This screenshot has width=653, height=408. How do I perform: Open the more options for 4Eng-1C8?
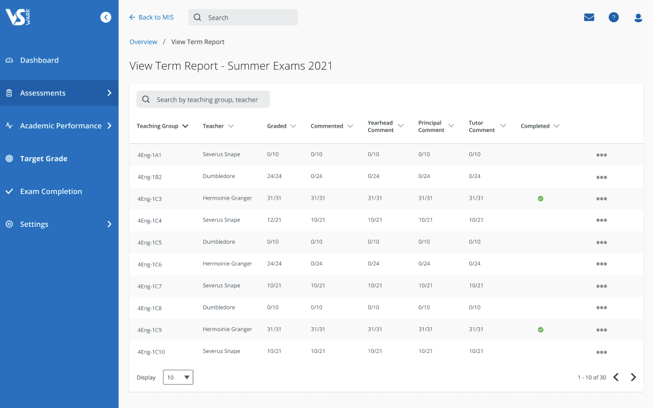click(x=601, y=308)
